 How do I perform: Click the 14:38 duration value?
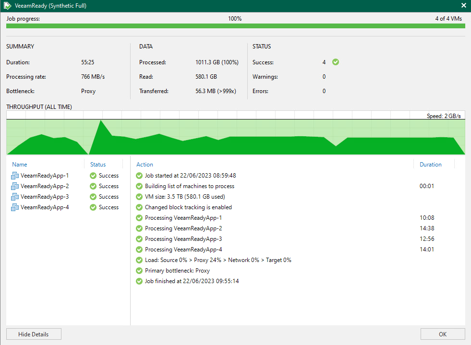click(x=427, y=228)
